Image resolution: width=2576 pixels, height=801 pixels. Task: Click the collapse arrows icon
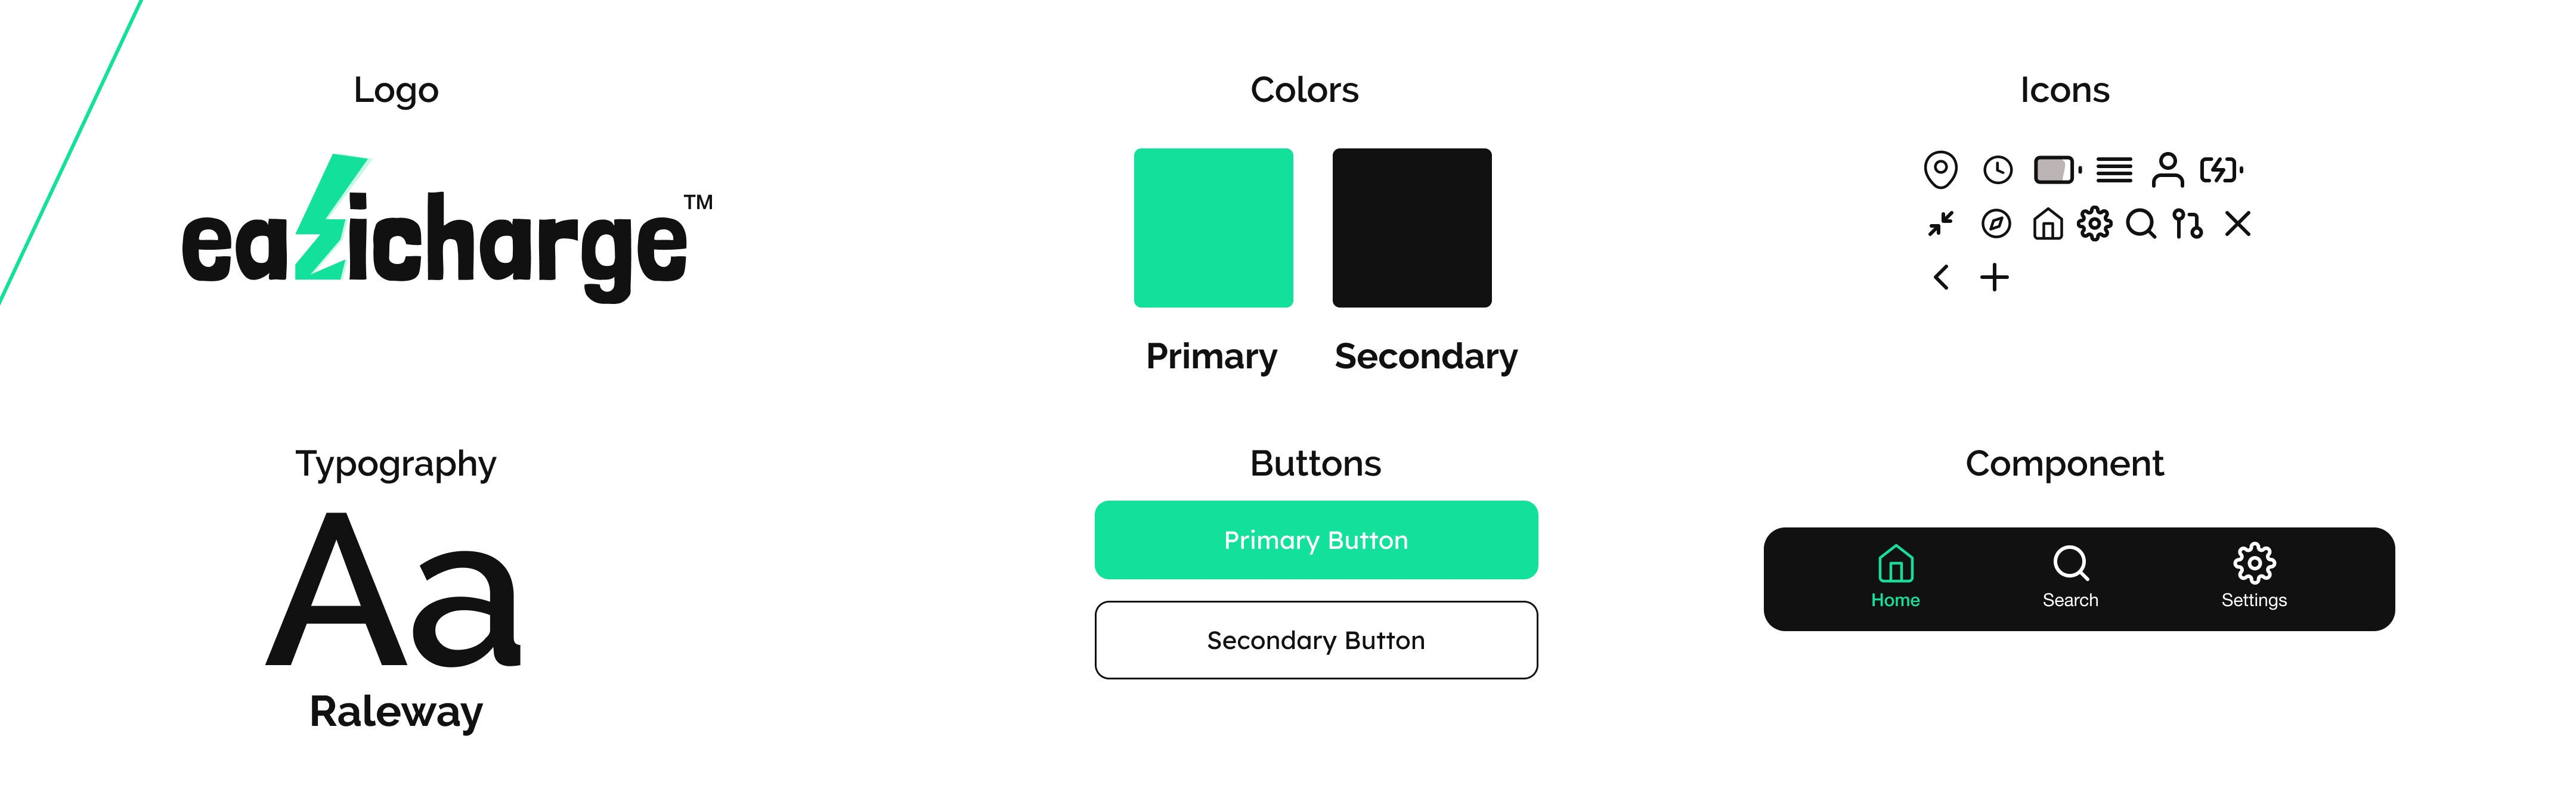(x=1940, y=224)
